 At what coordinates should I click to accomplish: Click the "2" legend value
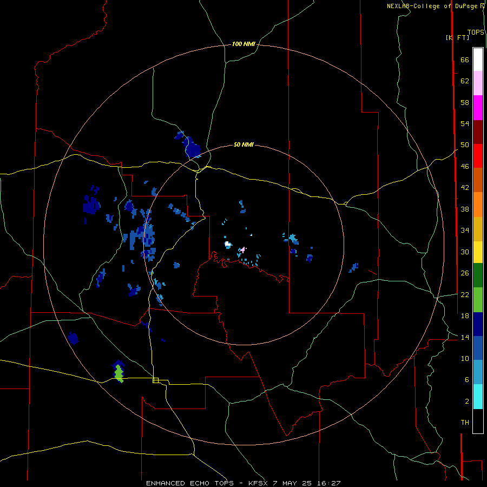pos(467,402)
